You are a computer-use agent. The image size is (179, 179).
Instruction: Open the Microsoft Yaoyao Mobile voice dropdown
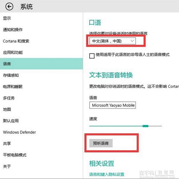click(x=112, y=105)
